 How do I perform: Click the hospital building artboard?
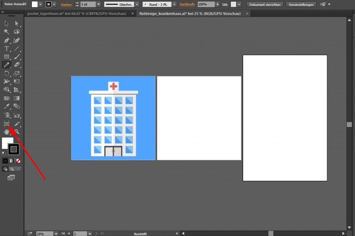point(113,118)
